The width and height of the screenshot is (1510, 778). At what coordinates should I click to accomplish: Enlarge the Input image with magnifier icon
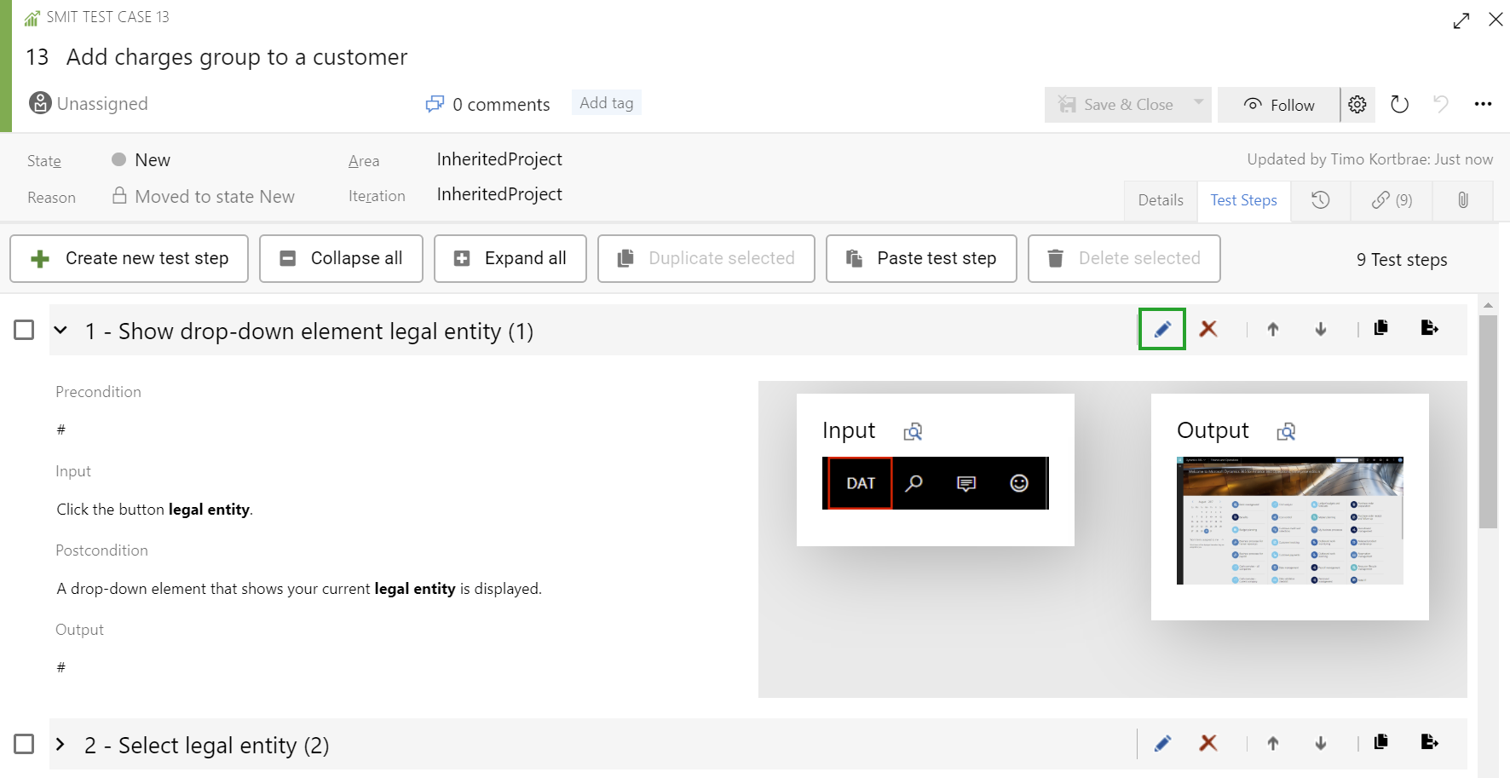[913, 432]
